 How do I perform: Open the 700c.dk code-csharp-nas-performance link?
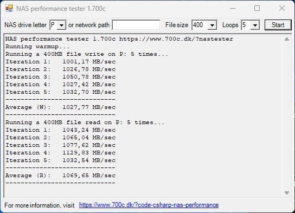coord(149,205)
